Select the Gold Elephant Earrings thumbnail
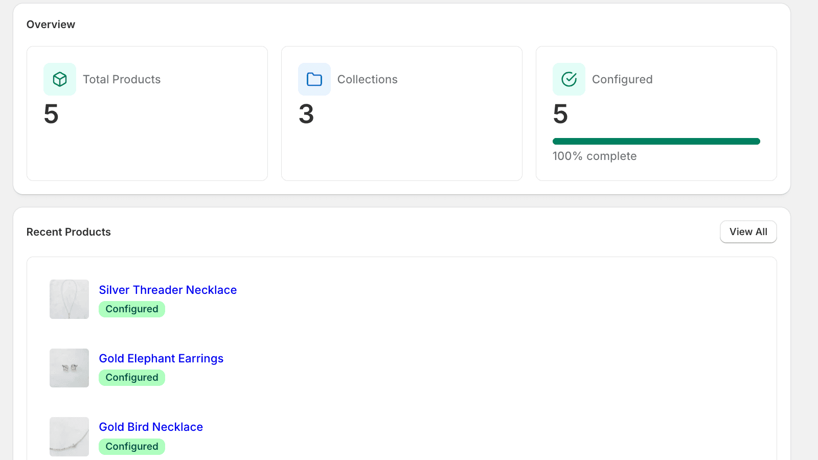This screenshot has width=818, height=460. tap(69, 368)
